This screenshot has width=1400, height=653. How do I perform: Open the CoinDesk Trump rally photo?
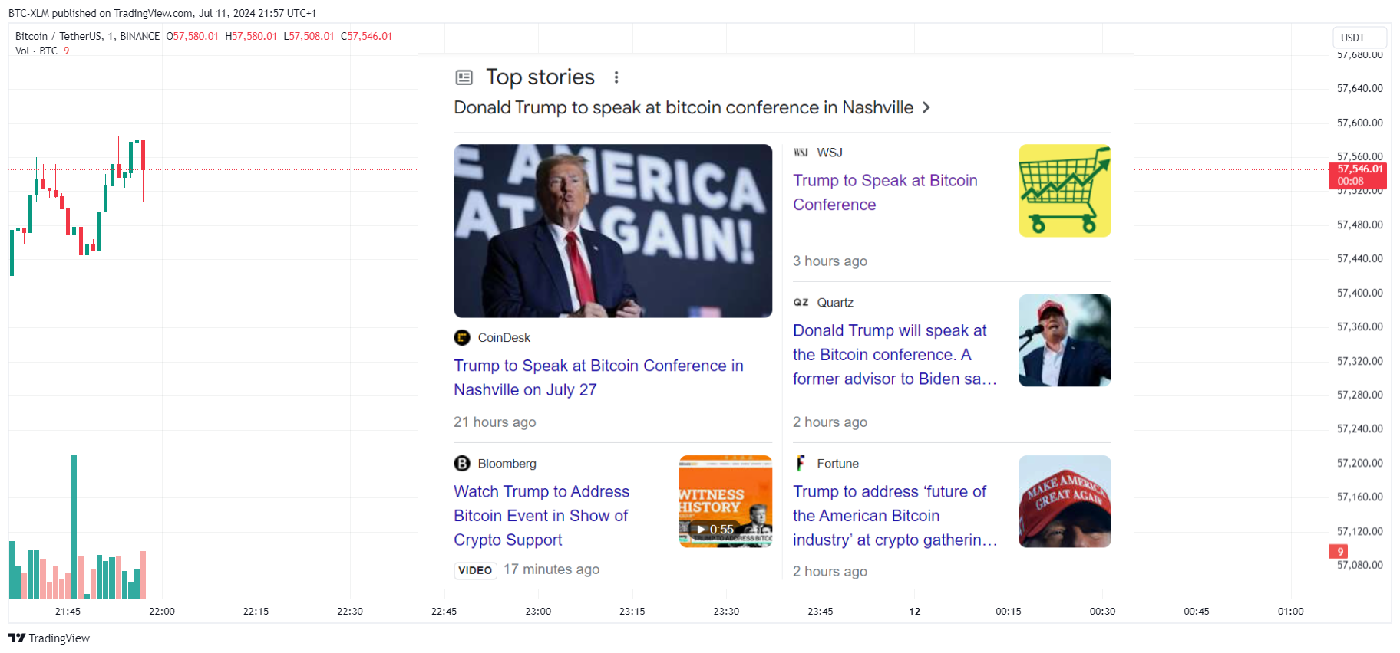(x=613, y=231)
